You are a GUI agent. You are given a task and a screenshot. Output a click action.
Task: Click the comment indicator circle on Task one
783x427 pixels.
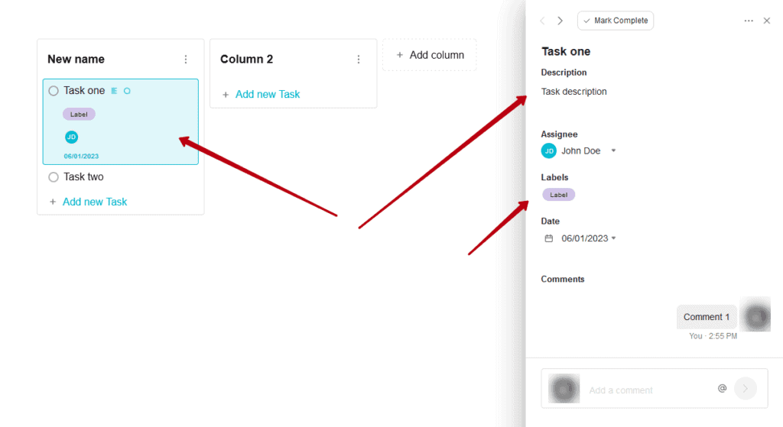click(x=128, y=91)
